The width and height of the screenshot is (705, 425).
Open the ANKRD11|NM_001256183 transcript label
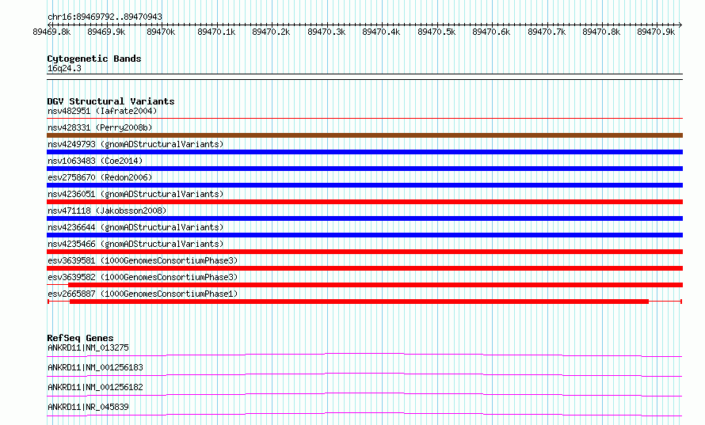click(95, 367)
